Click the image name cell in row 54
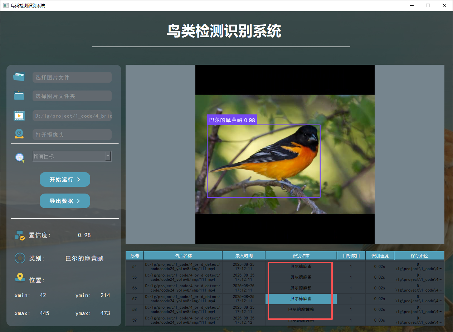453x332 pixels. tap(183, 267)
